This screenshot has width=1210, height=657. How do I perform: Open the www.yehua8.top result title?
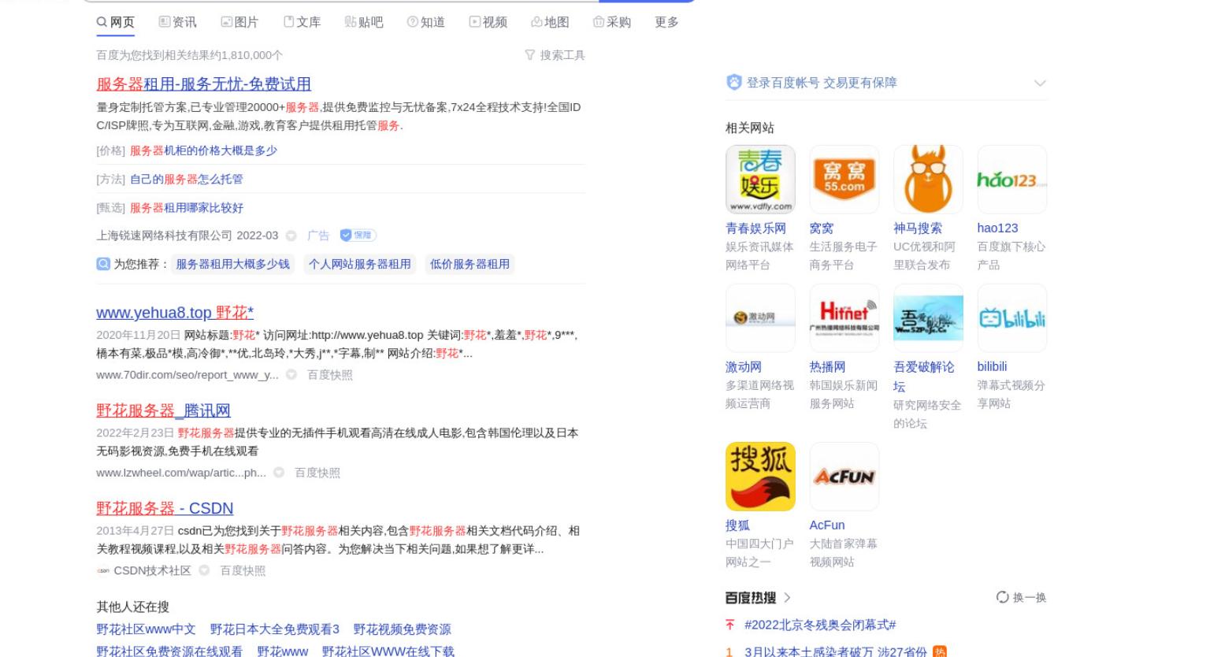click(x=175, y=313)
